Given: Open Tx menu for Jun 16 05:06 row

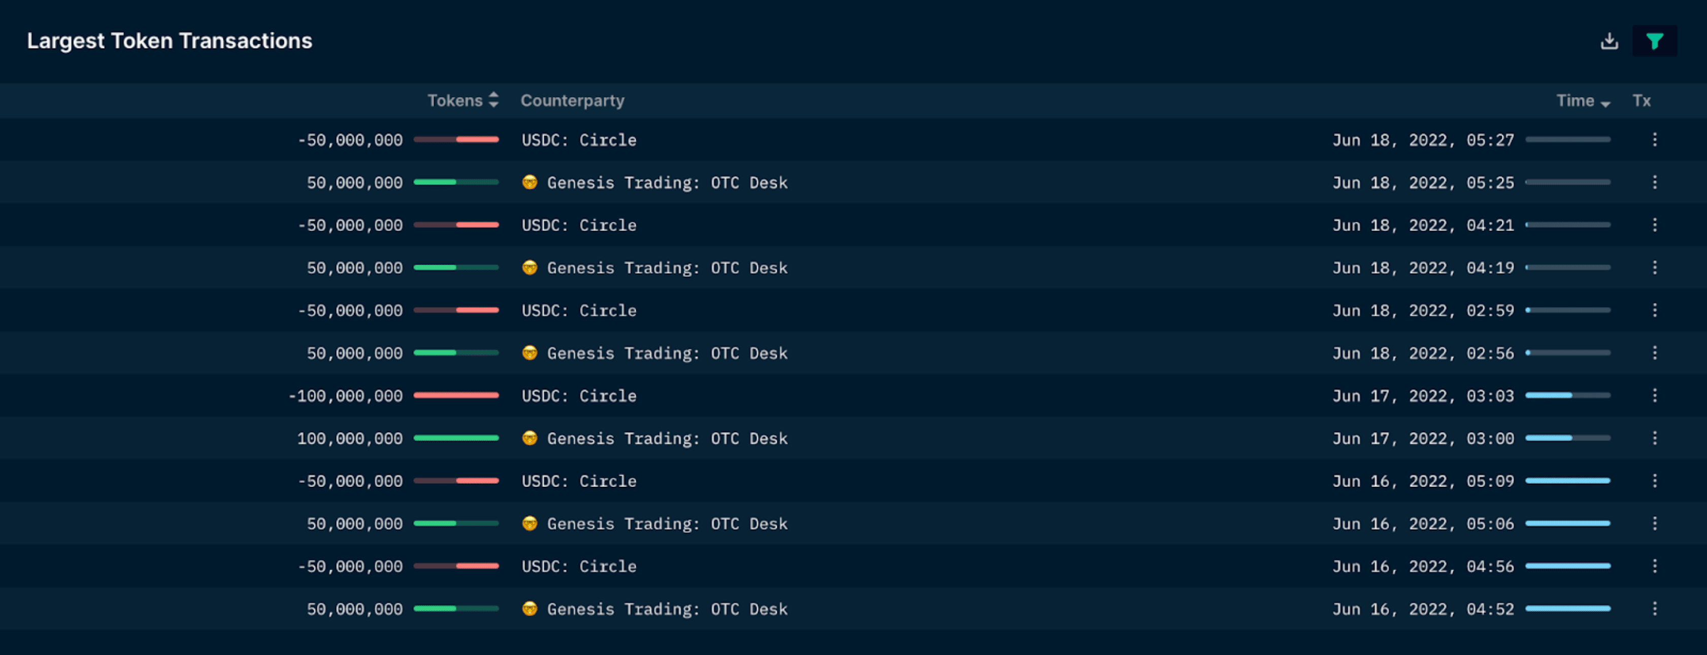Looking at the screenshot, I should click(x=1655, y=523).
